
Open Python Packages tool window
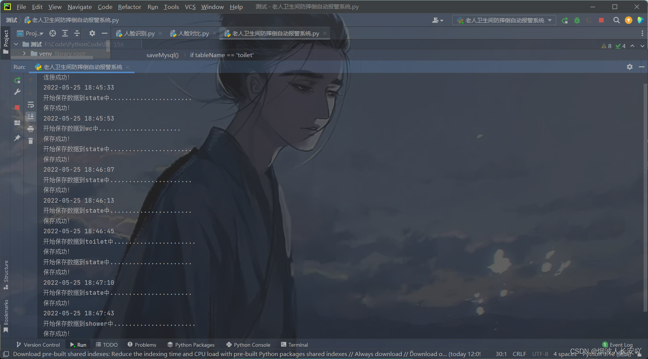point(191,344)
